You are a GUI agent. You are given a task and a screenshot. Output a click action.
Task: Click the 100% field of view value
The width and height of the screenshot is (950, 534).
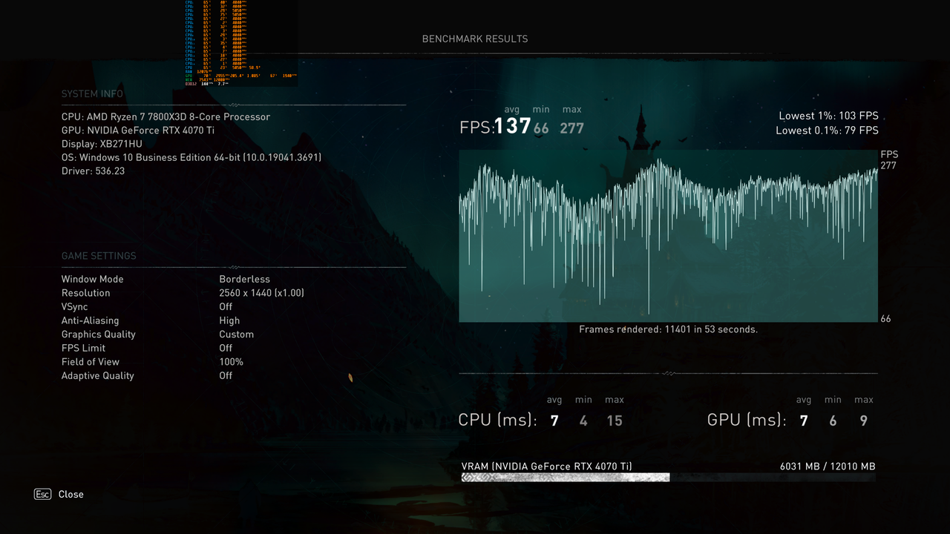(x=231, y=362)
